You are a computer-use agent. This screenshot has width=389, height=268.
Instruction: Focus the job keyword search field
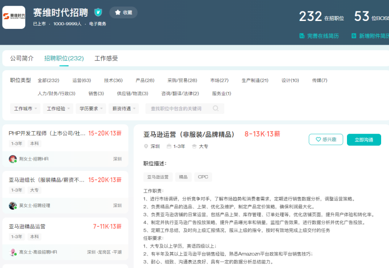coord(185,109)
